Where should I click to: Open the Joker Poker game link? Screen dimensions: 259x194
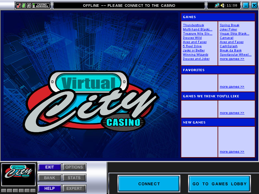(x=228, y=29)
